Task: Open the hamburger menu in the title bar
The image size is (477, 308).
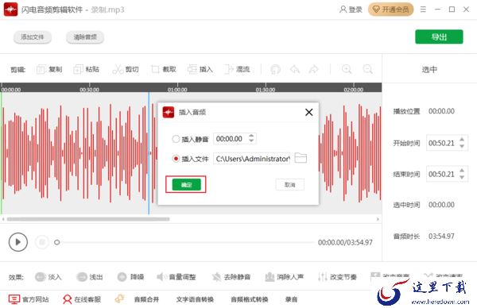Action: (x=423, y=10)
